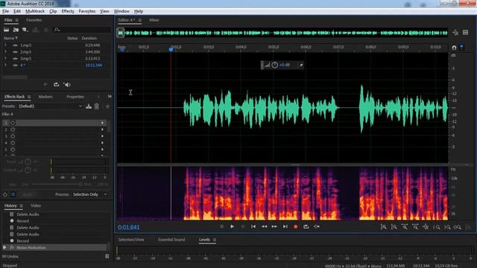The height and width of the screenshot is (268, 477).
Task: Toggle power for effect slot 4
Action: pos(13,143)
